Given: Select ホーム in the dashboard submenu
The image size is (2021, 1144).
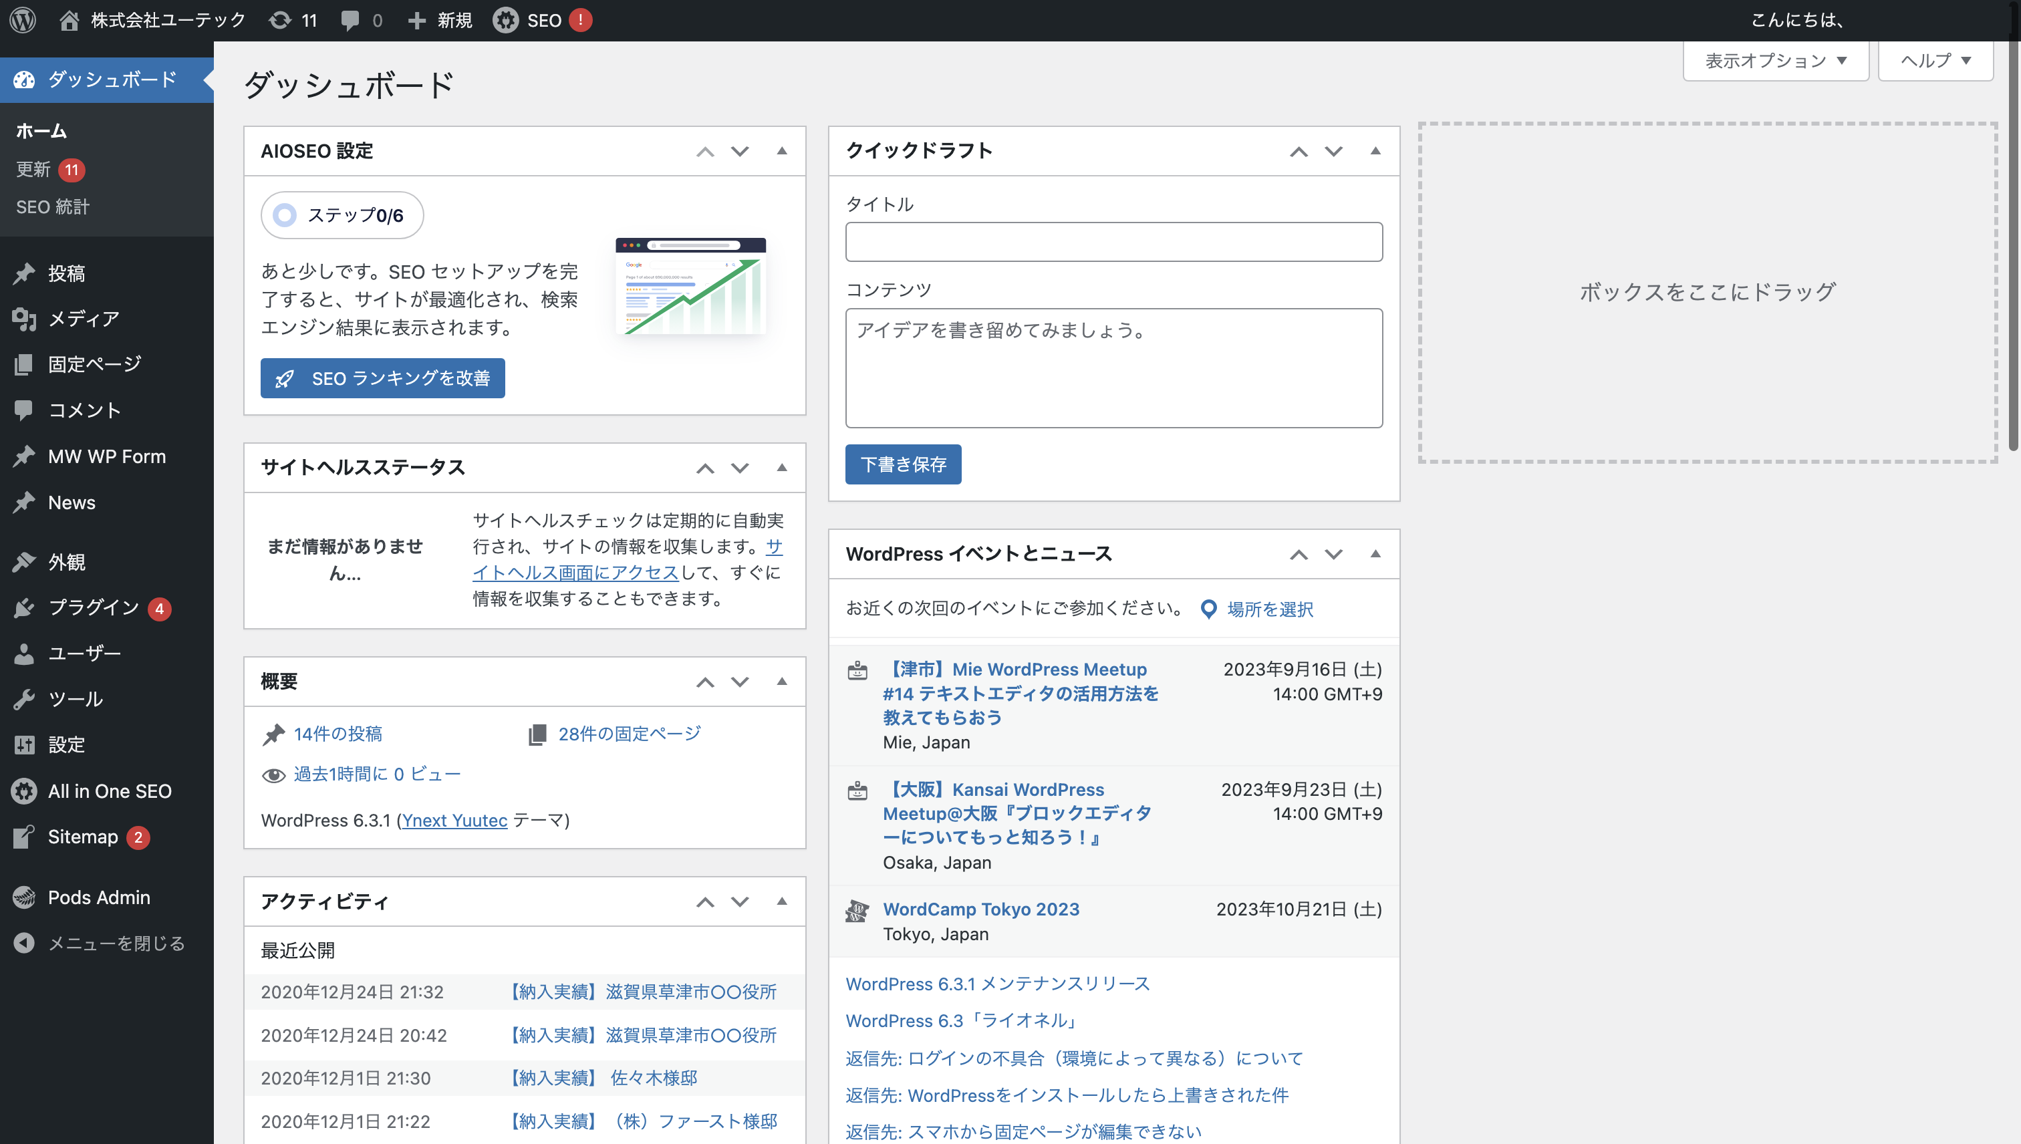Looking at the screenshot, I should pyautogui.click(x=41, y=131).
